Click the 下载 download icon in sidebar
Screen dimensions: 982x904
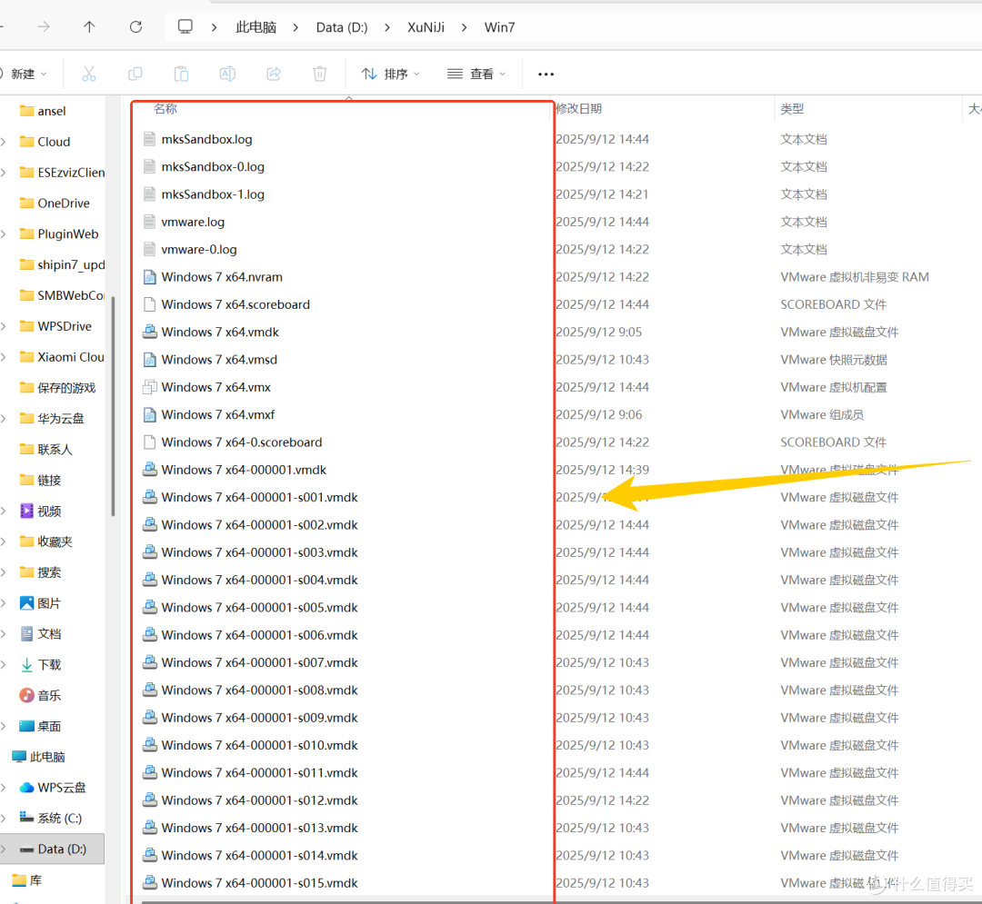coord(26,664)
